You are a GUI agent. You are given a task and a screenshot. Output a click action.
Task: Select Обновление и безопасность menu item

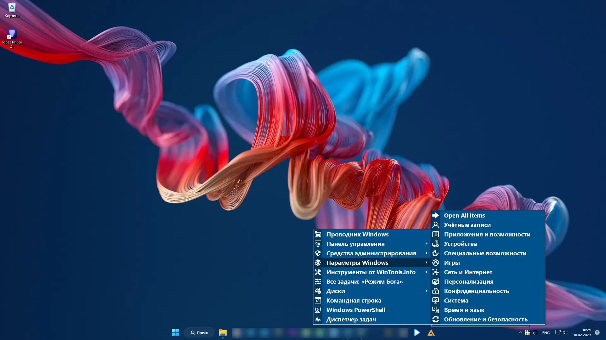[485, 319]
